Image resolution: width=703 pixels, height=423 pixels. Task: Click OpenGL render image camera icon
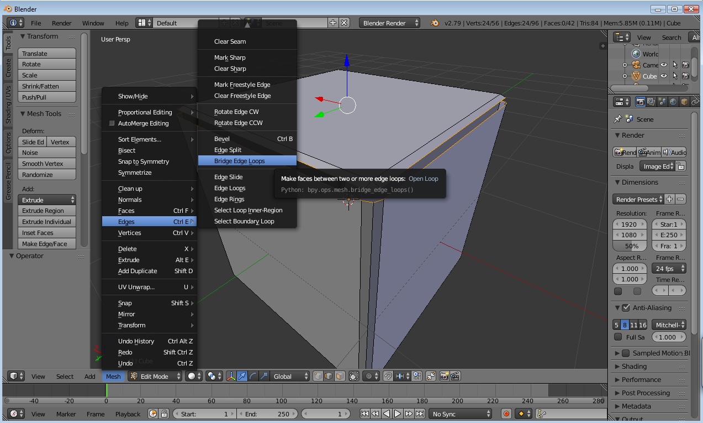(x=445, y=376)
